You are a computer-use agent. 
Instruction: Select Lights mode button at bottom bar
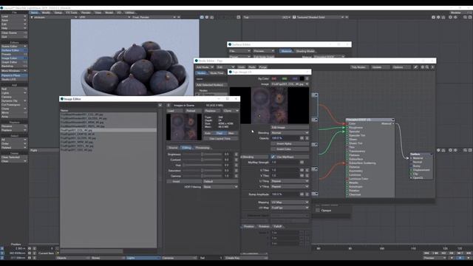click(143, 258)
